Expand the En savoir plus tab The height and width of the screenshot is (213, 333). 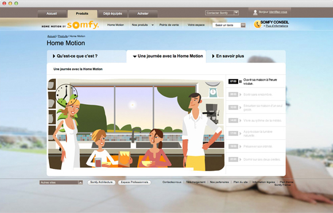coord(228,56)
